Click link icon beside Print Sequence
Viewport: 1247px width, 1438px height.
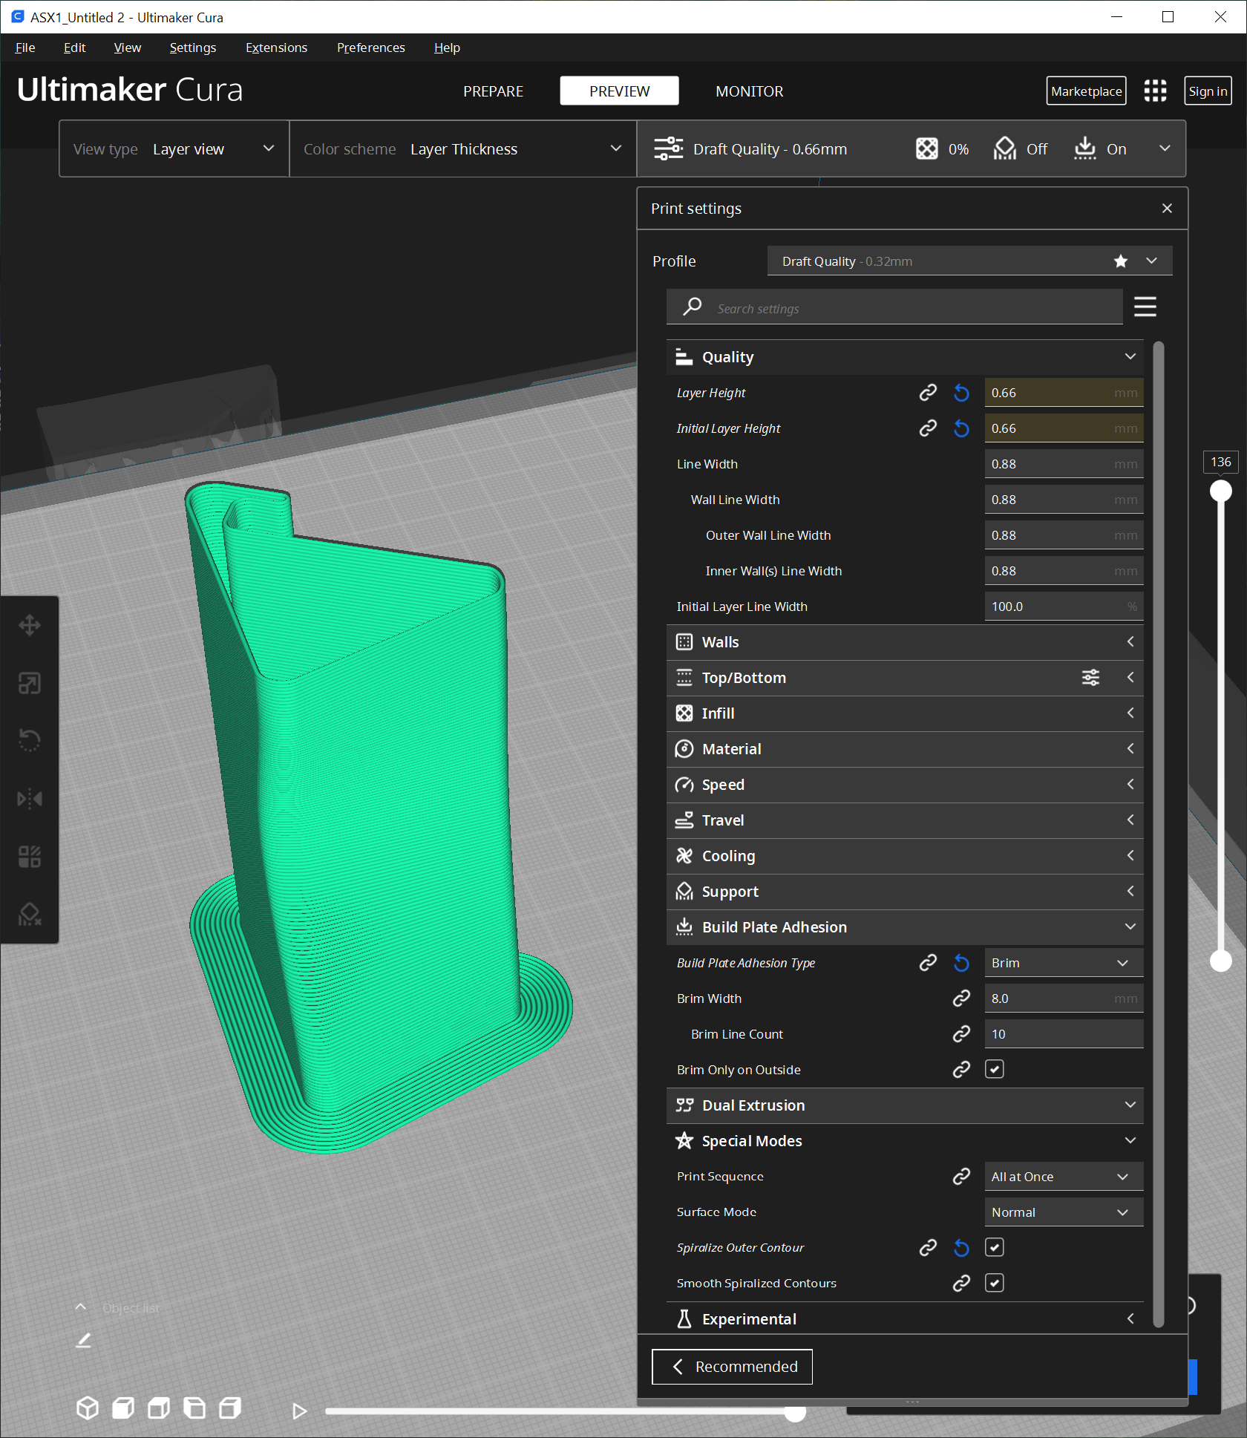[961, 1177]
